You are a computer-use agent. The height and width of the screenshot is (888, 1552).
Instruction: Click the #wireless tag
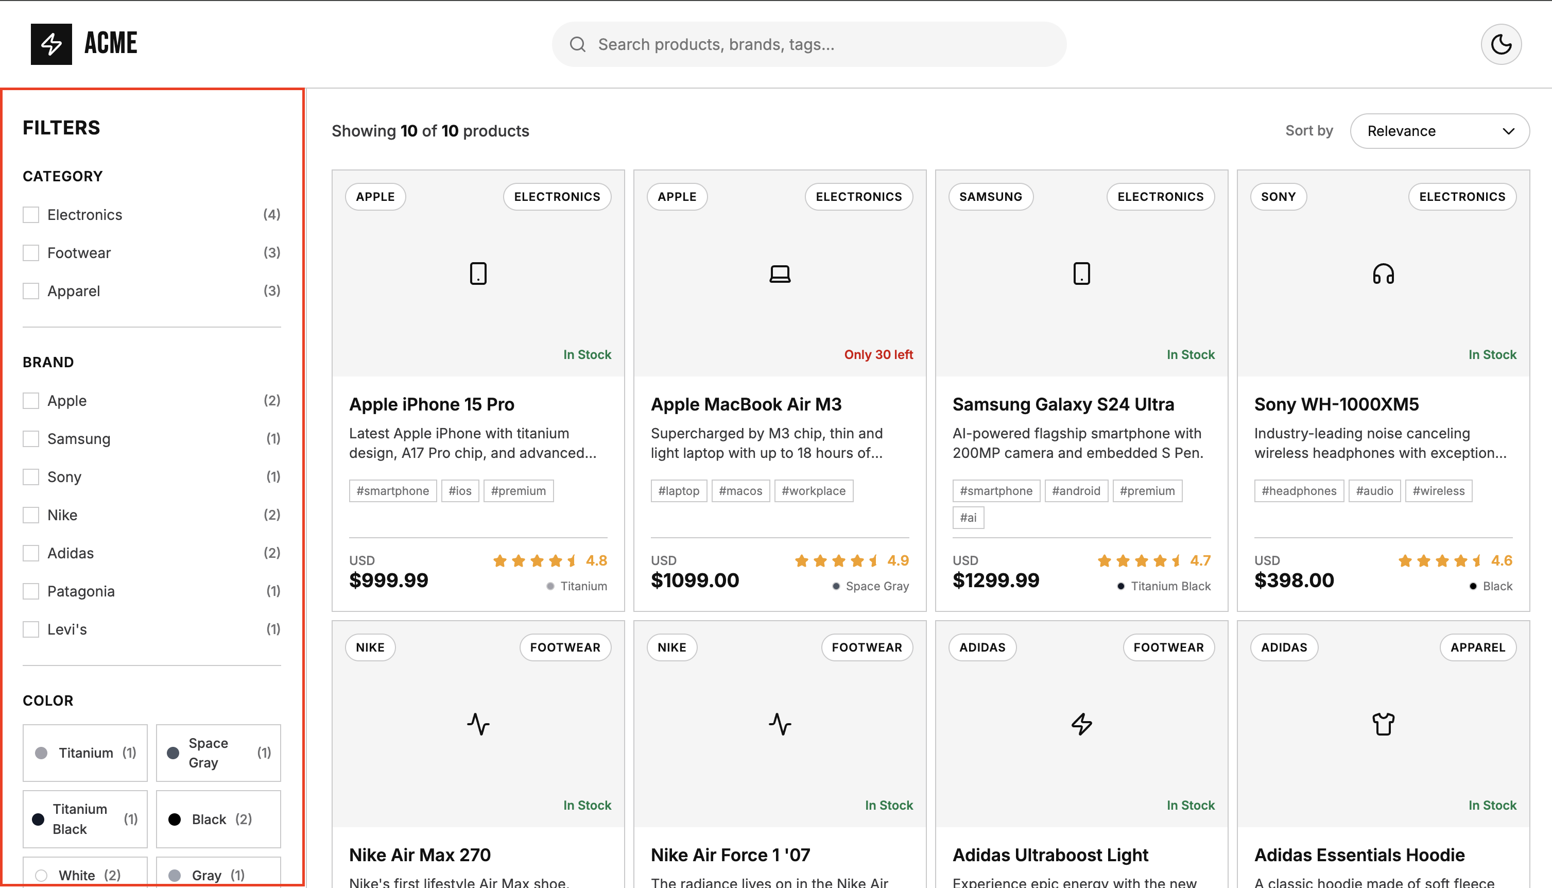(x=1438, y=491)
